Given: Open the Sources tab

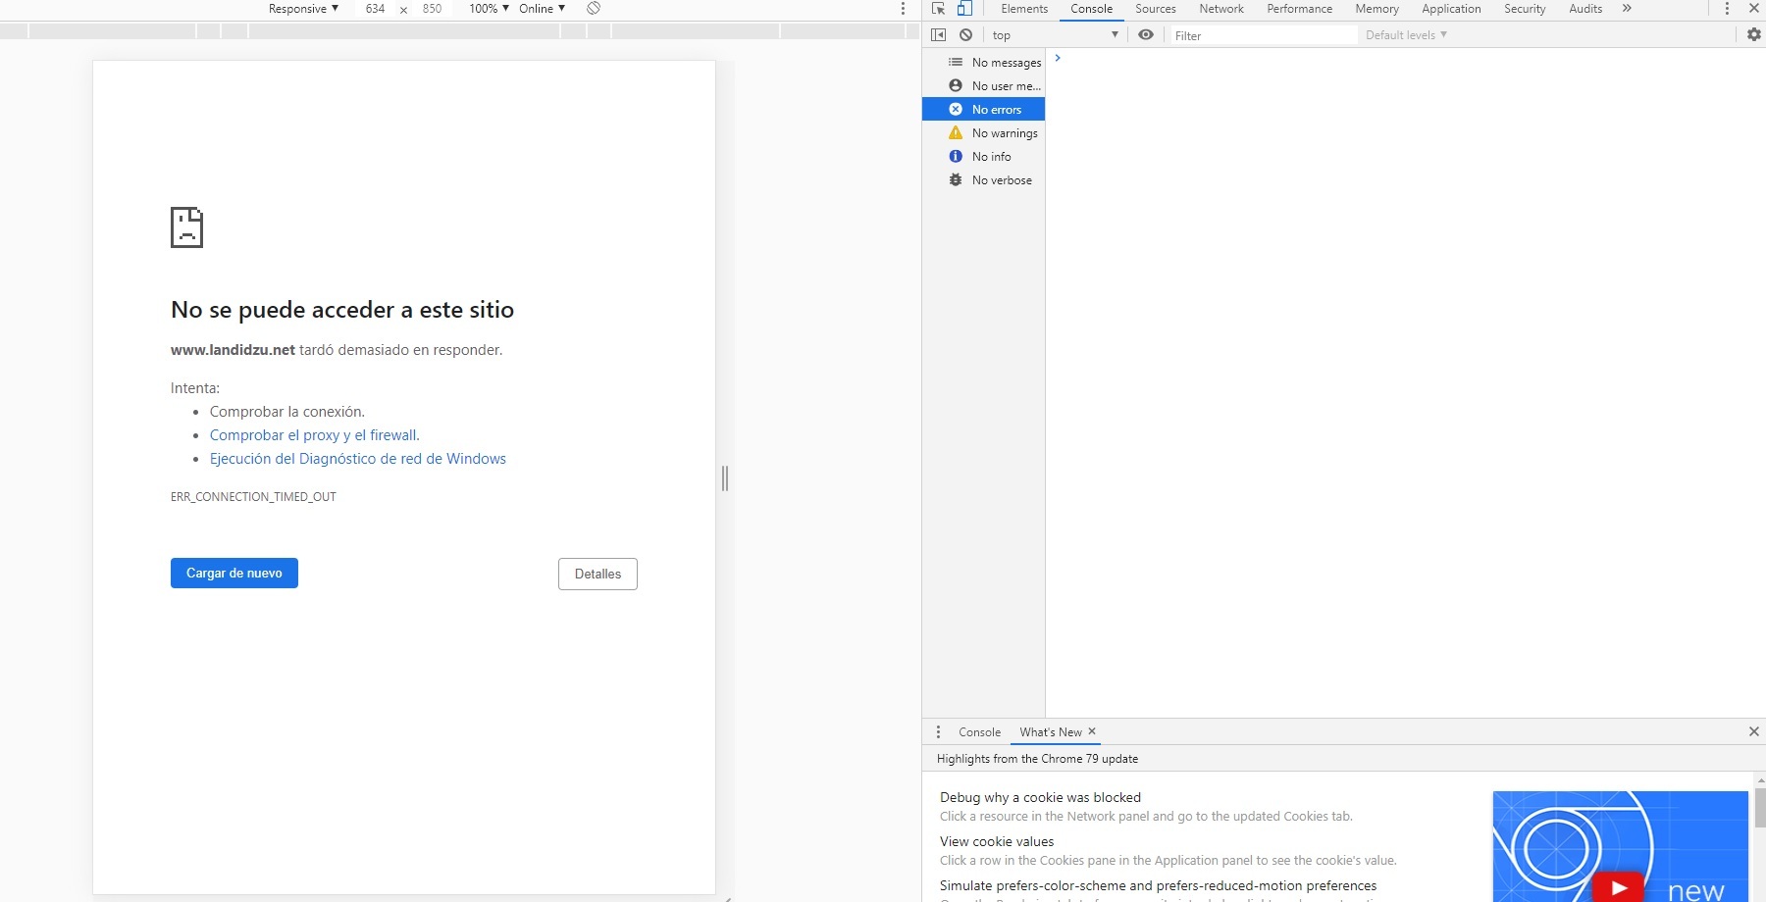Looking at the screenshot, I should [x=1156, y=9].
